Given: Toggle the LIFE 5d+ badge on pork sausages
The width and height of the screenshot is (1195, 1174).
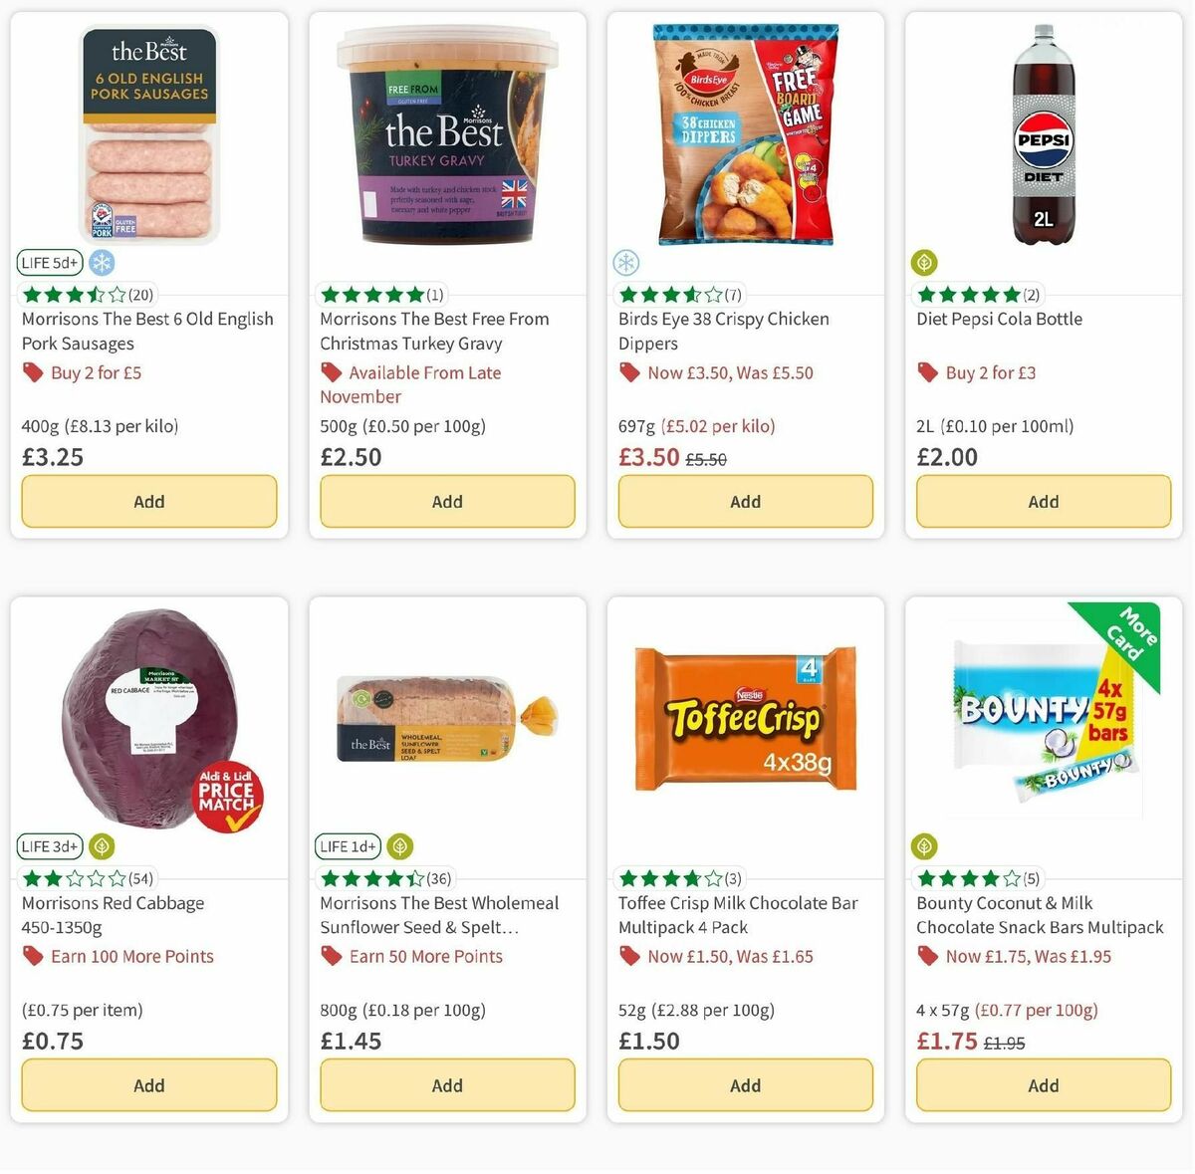Looking at the screenshot, I should point(49,262).
